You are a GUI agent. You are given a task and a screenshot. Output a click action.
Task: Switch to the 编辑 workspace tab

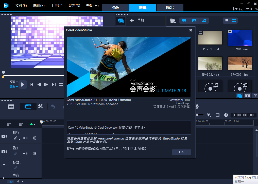coord(143,8)
